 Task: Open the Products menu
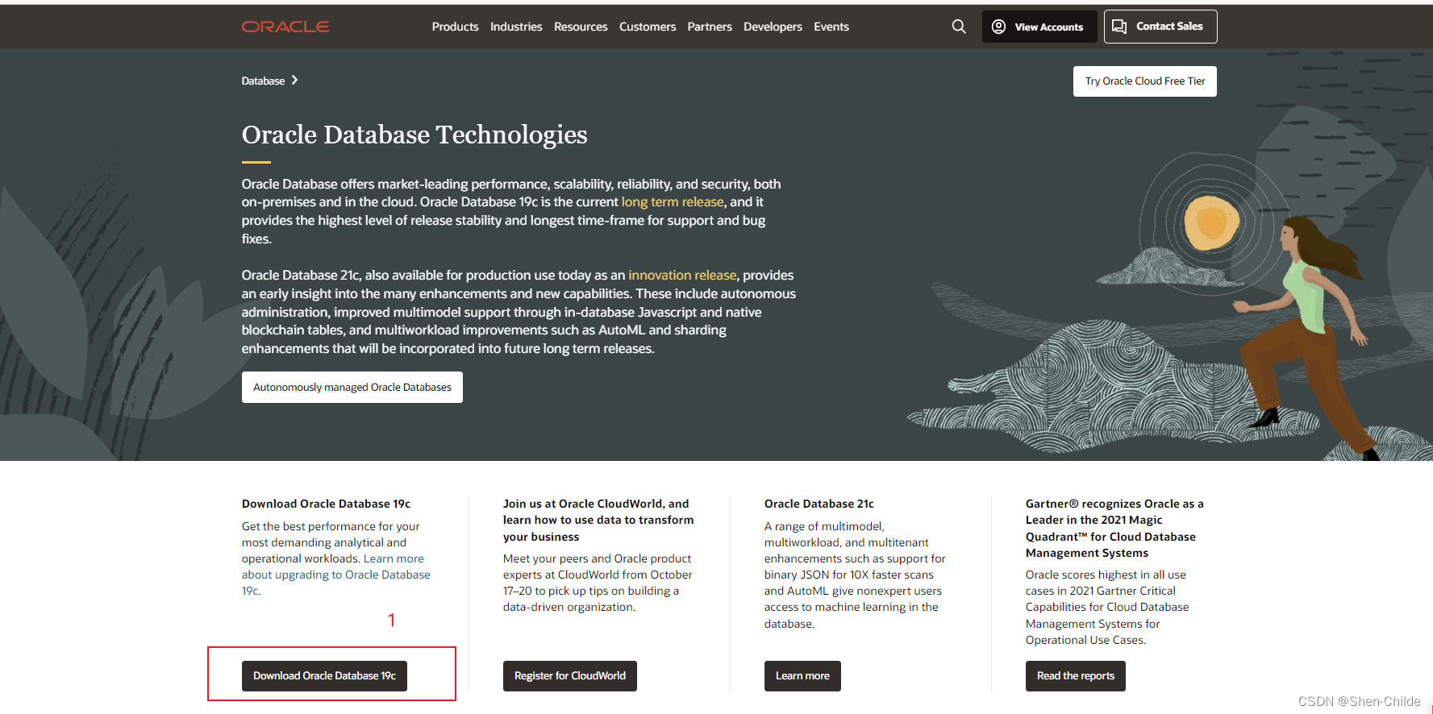pyautogui.click(x=455, y=27)
